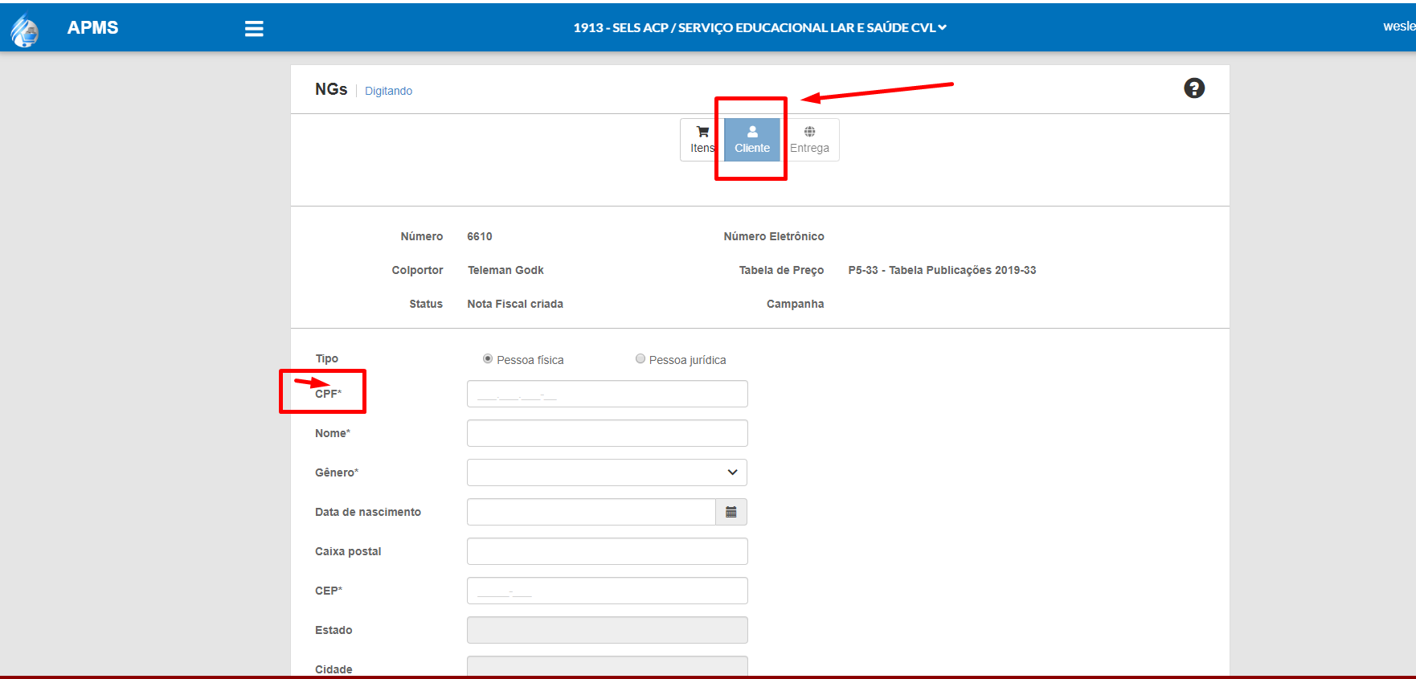Select P5-33 Tabela Publicações 2019-33 text
Viewport: 1416px width, 679px height.
(x=942, y=270)
